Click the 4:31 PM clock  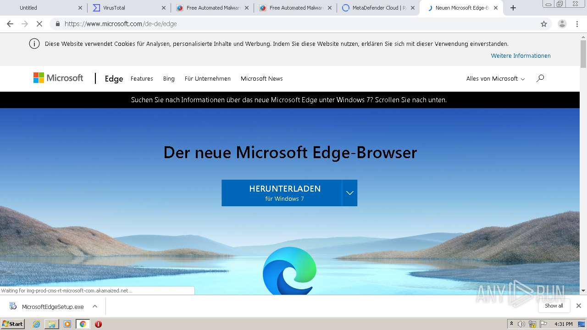pos(563,324)
